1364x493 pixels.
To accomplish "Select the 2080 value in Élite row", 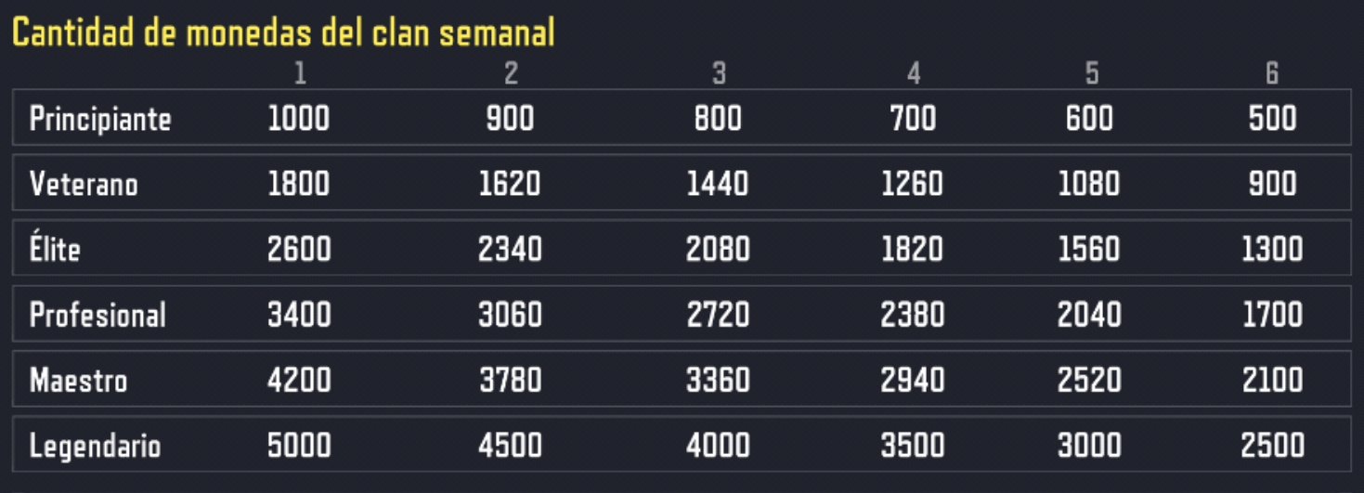I will coord(718,249).
